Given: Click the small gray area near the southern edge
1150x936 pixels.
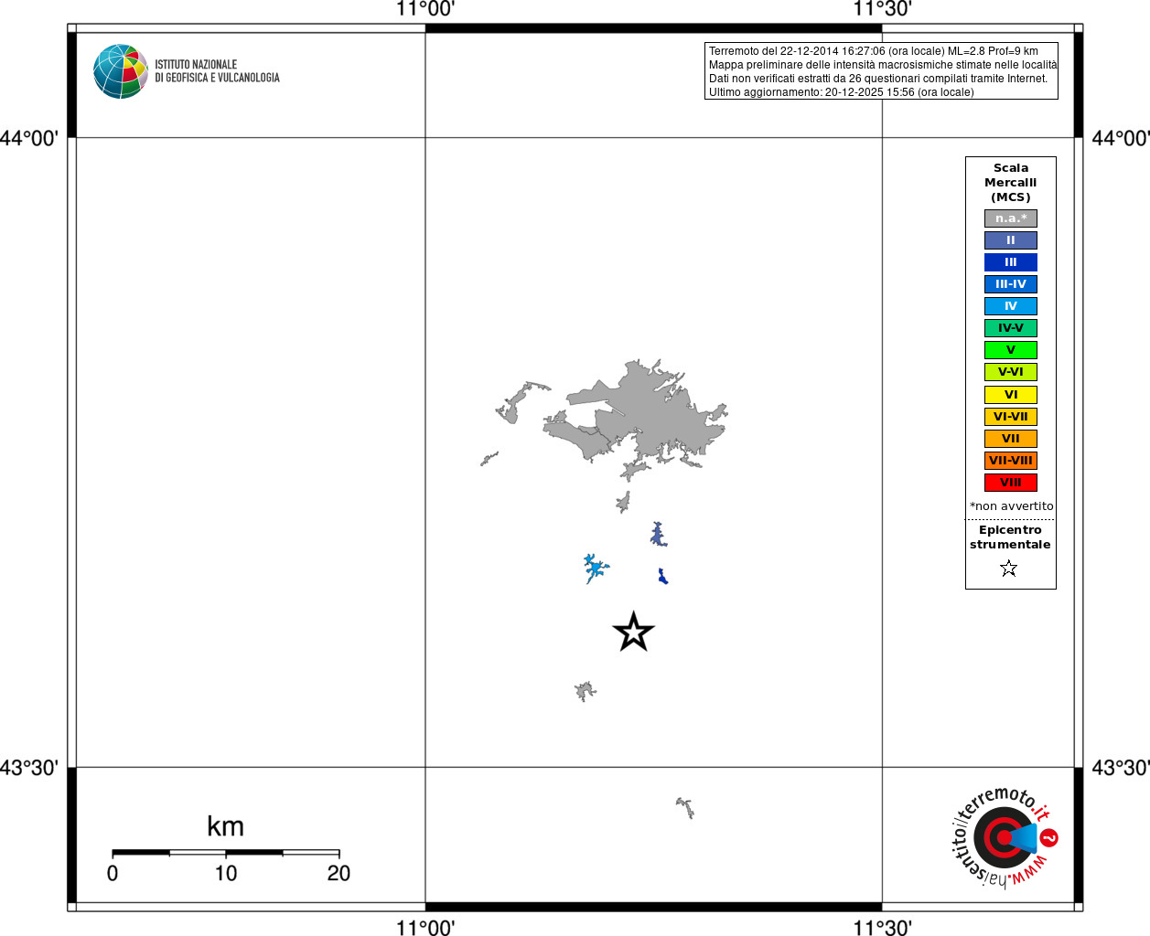Looking at the screenshot, I should pos(685,807).
